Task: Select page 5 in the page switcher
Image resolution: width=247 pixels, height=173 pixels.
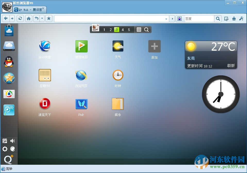Action: tap(129, 29)
